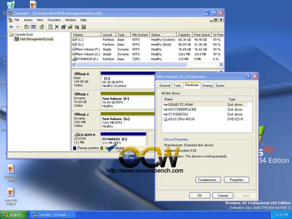Click the Troubleshoot... button

(x=208, y=180)
